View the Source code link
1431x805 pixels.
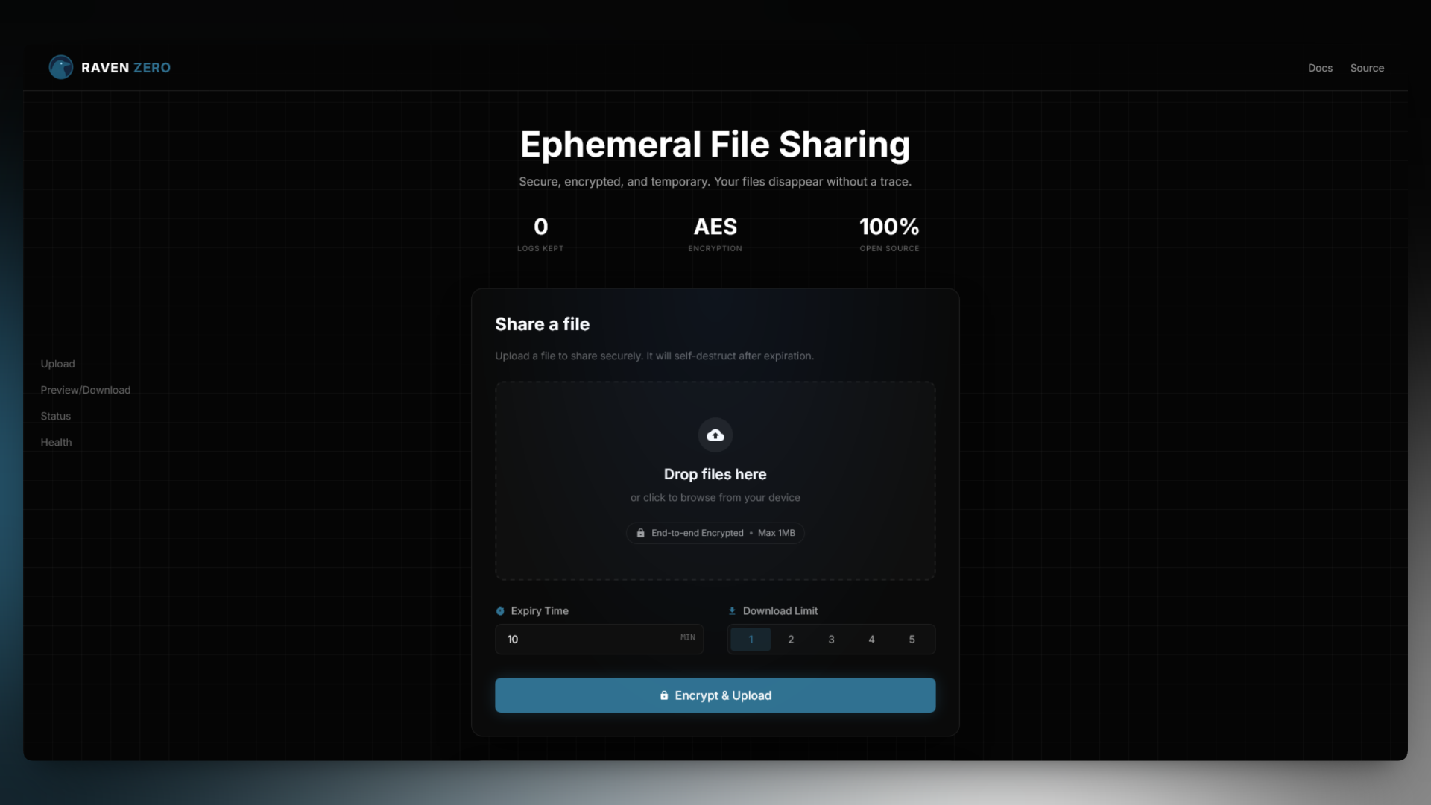pyautogui.click(x=1367, y=68)
